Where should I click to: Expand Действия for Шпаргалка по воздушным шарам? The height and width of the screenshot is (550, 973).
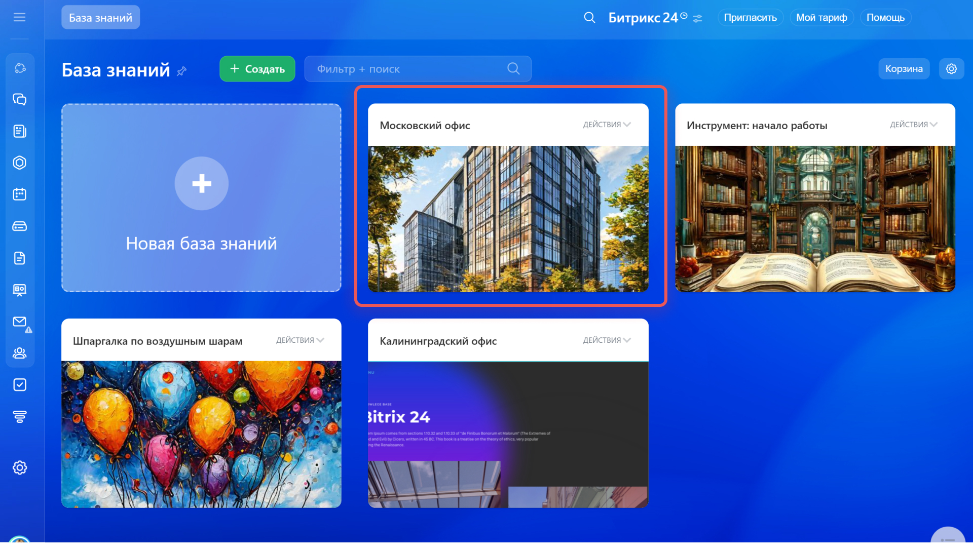(300, 340)
